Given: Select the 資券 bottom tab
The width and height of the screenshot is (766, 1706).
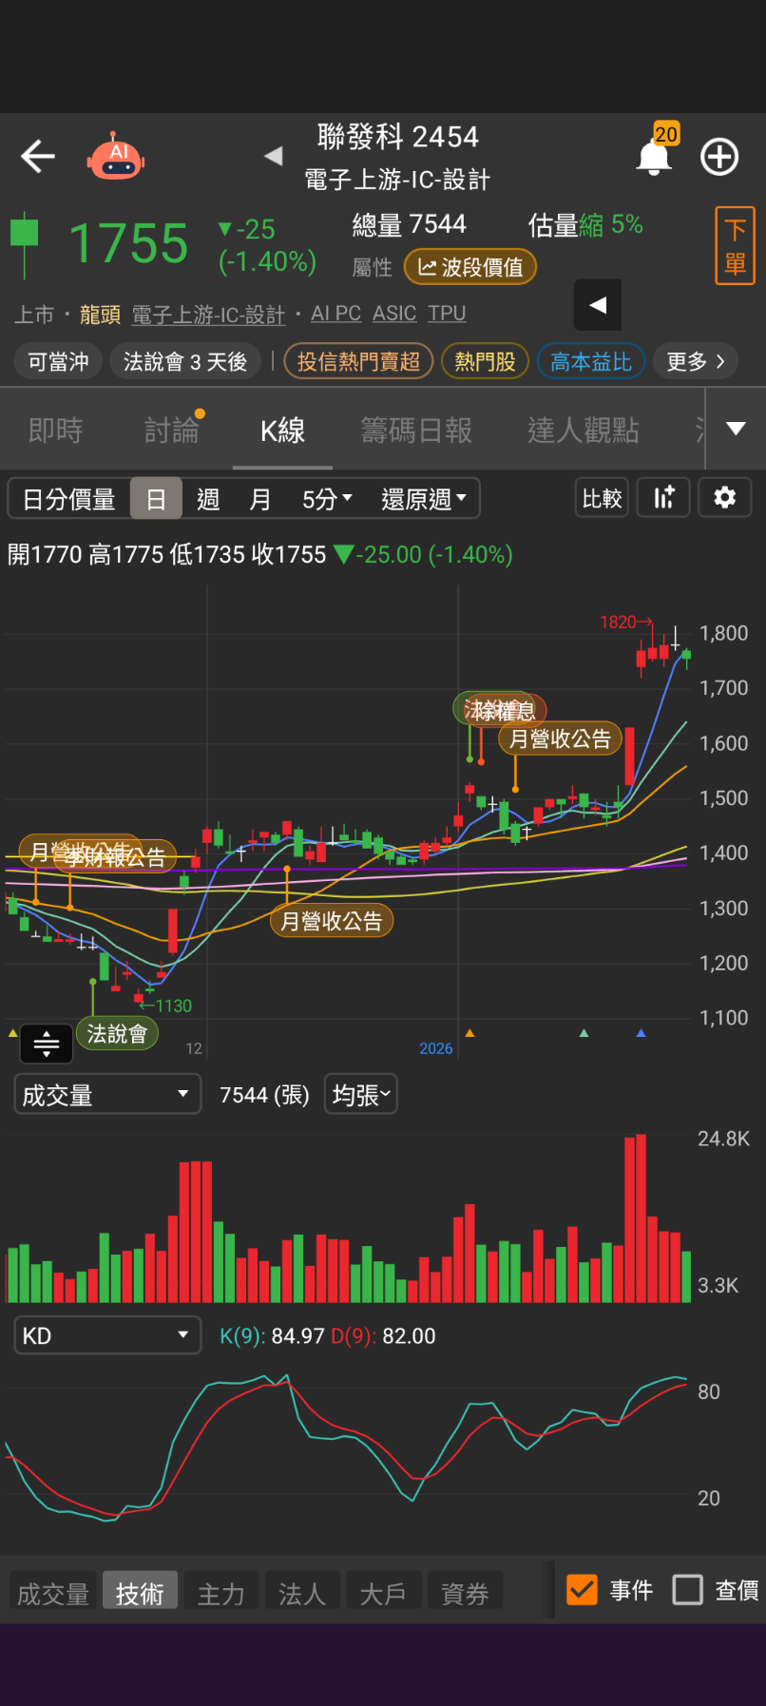Looking at the screenshot, I should (x=465, y=1593).
